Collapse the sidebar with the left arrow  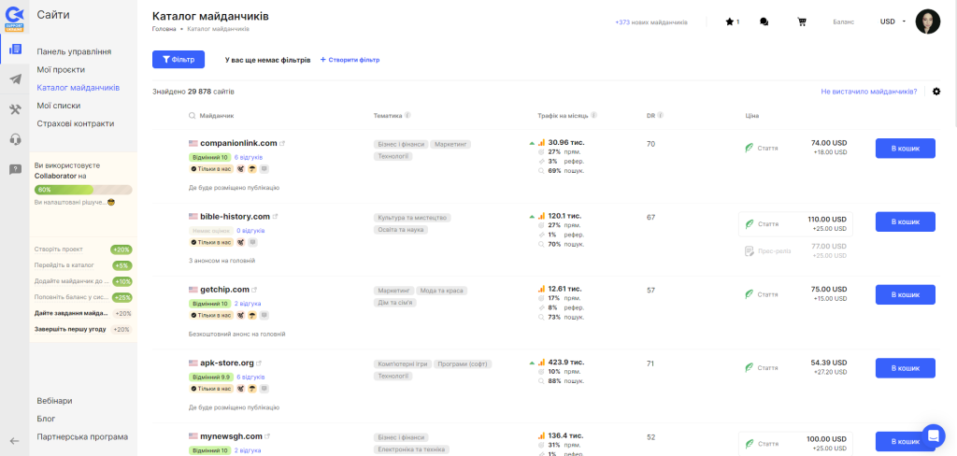(x=15, y=440)
